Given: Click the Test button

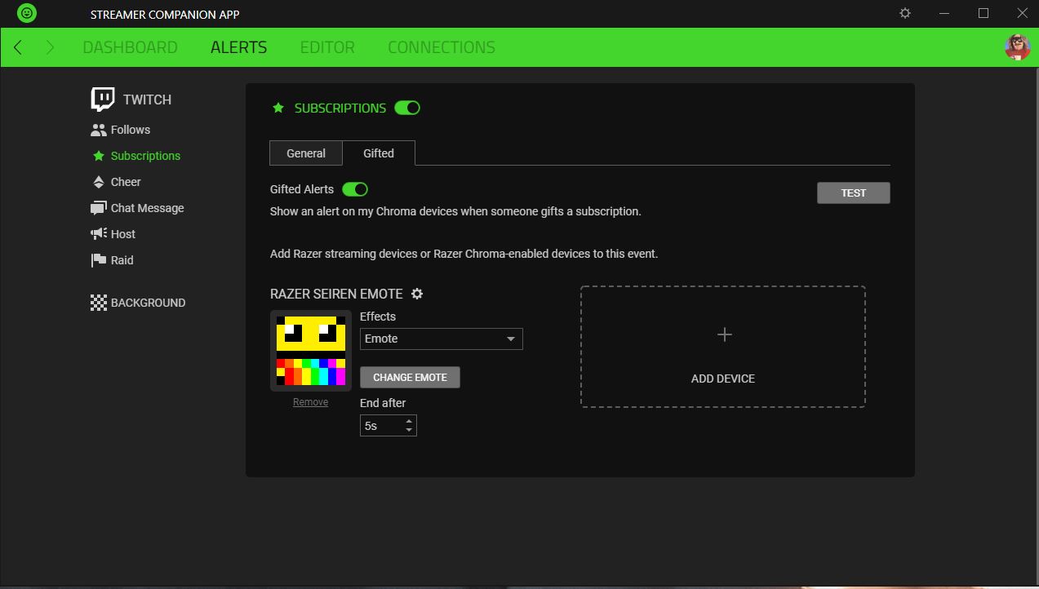Looking at the screenshot, I should pyautogui.click(x=854, y=193).
